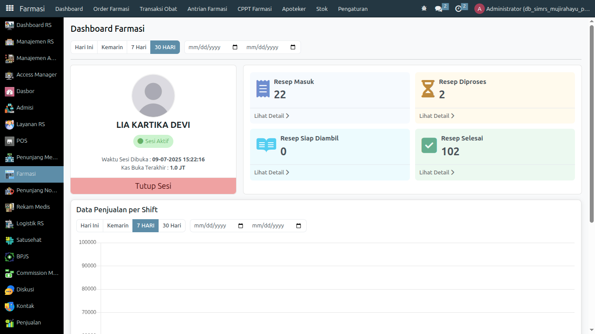Viewport: 595px width, 334px height.
Task: Open the chat messages icon
Action: click(439, 9)
